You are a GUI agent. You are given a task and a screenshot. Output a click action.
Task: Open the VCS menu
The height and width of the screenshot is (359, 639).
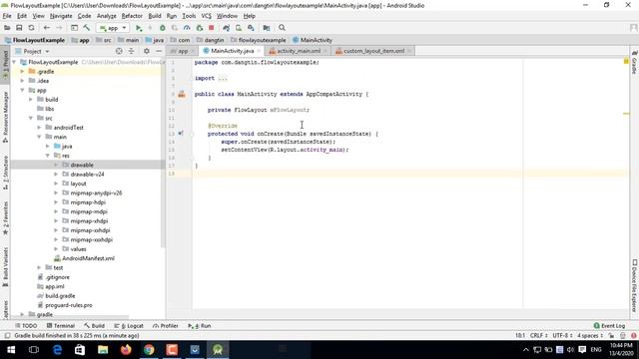(x=207, y=16)
